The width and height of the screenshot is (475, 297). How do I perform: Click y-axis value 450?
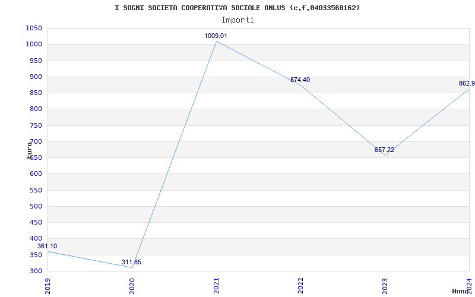click(36, 222)
